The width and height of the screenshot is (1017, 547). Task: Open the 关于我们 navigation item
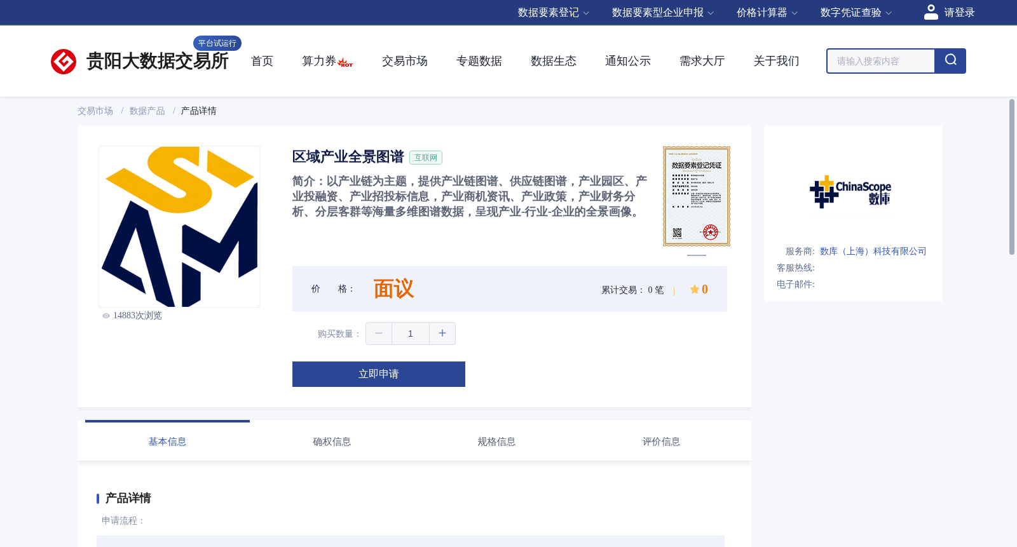tap(777, 61)
